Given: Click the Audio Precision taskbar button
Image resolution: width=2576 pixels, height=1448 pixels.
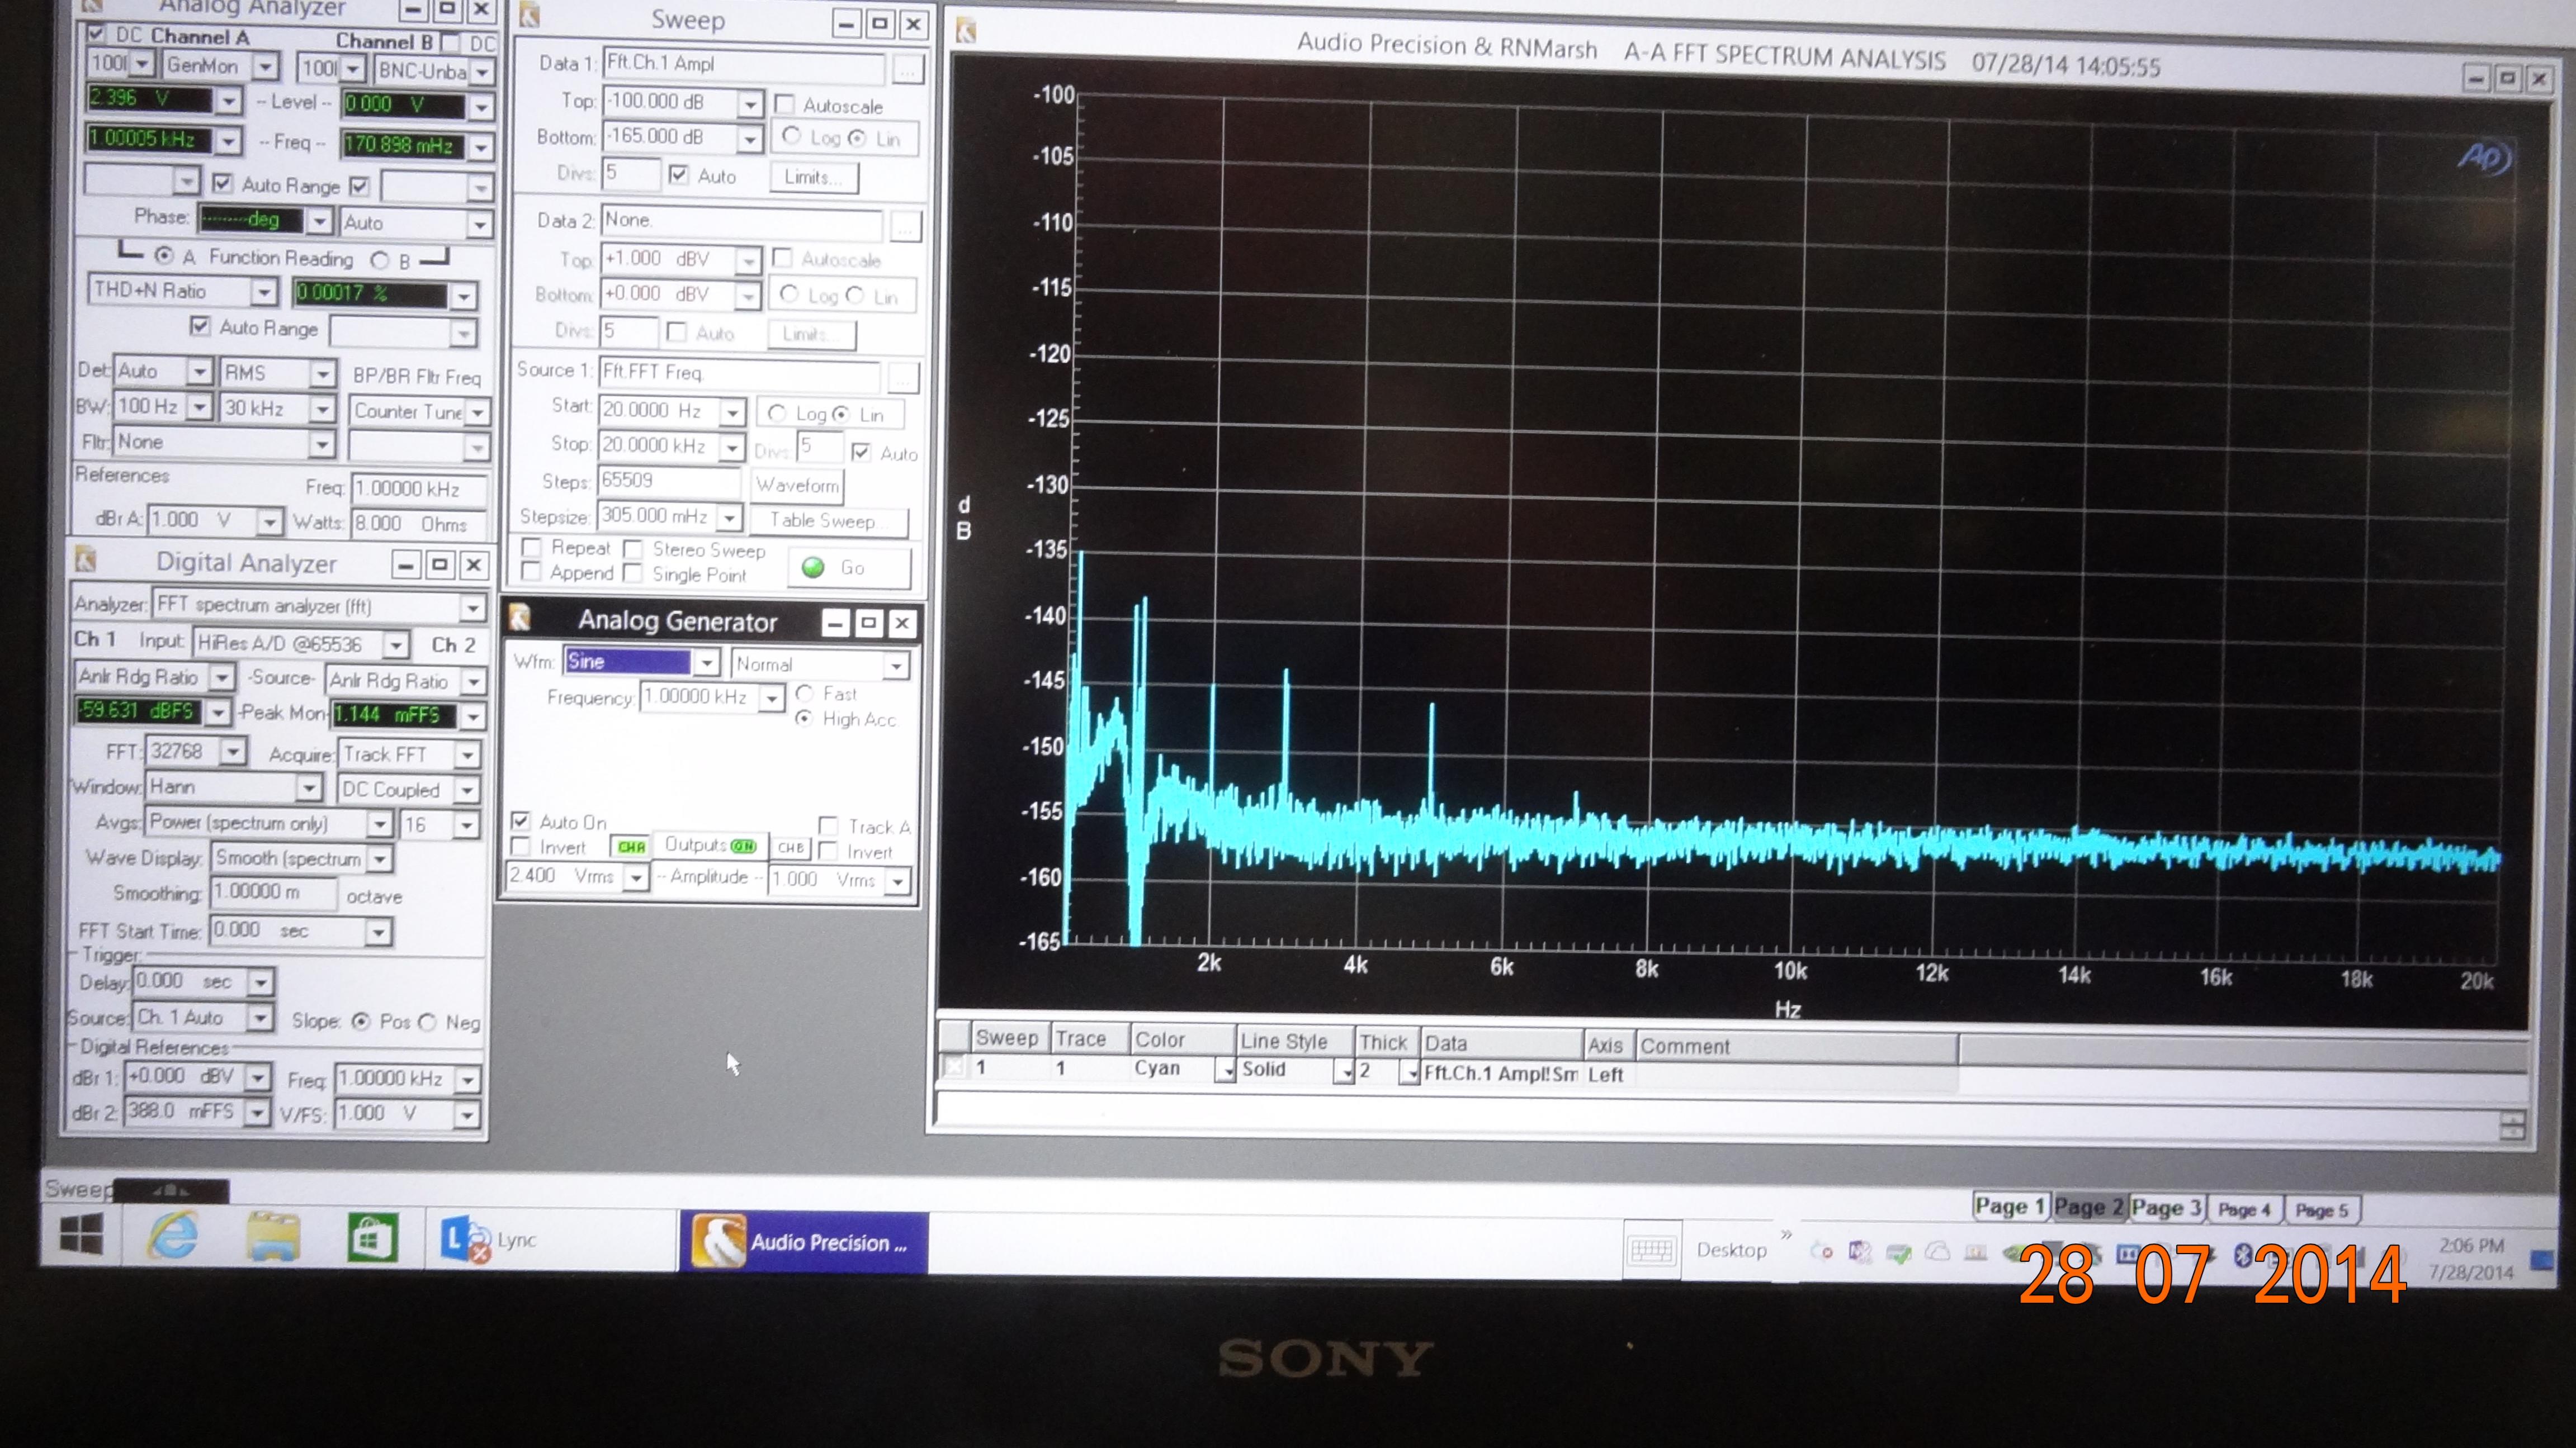Looking at the screenshot, I should (804, 1242).
